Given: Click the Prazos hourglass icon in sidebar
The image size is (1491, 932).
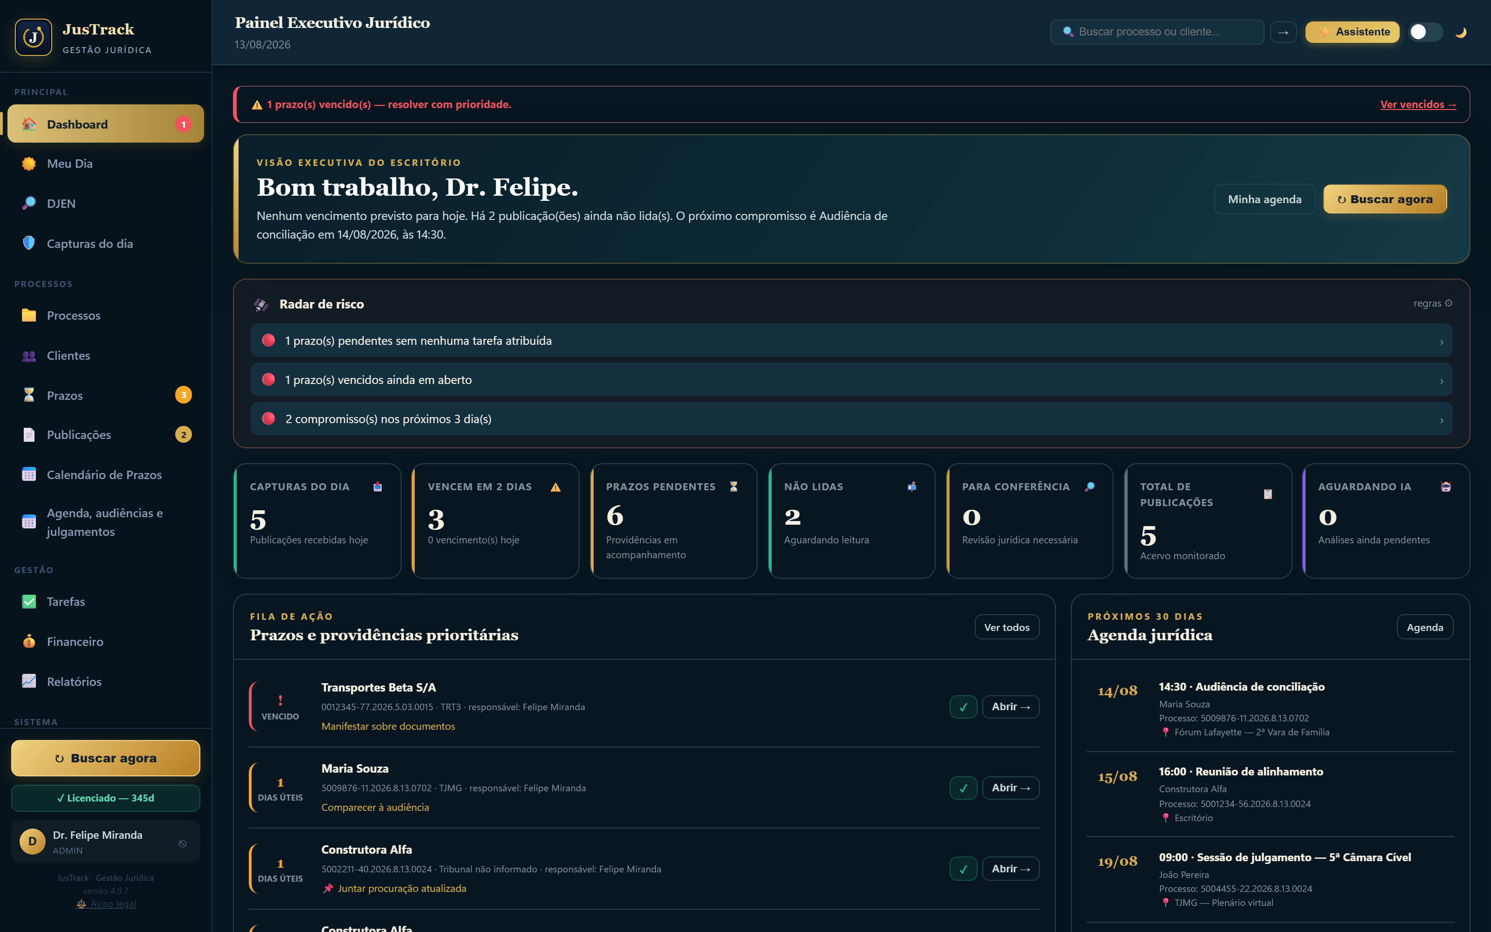Looking at the screenshot, I should (x=29, y=395).
